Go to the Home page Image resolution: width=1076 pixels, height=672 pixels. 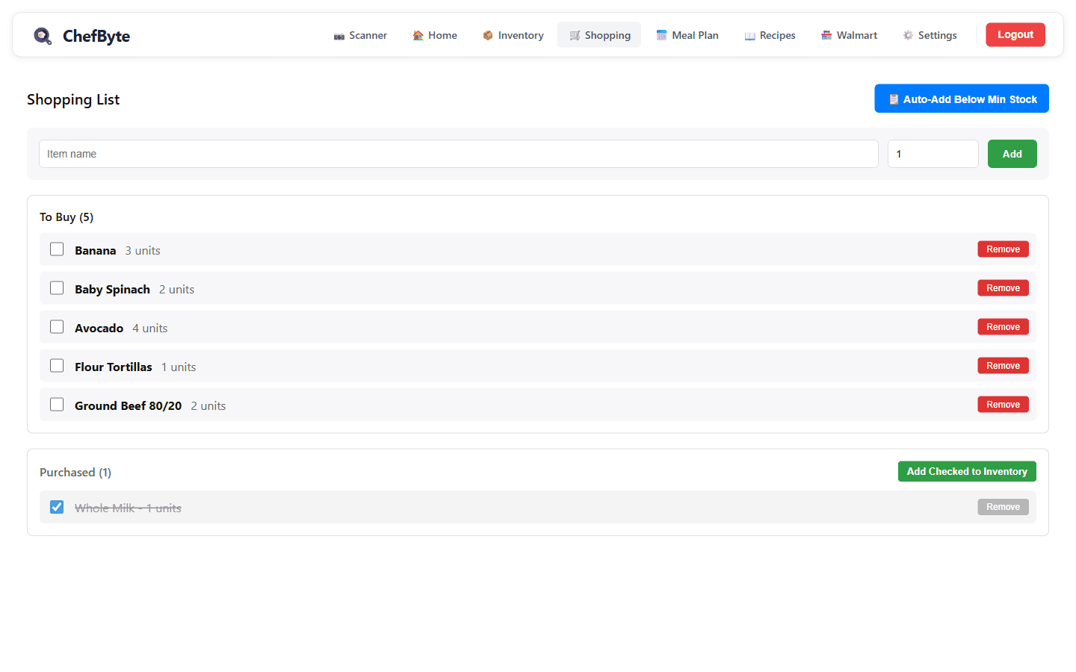[435, 35]
